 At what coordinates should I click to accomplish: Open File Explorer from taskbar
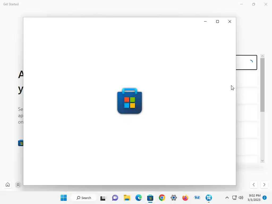[x=127, y=198]
